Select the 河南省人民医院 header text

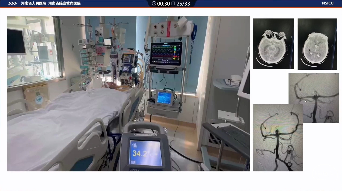pos(34,3)
